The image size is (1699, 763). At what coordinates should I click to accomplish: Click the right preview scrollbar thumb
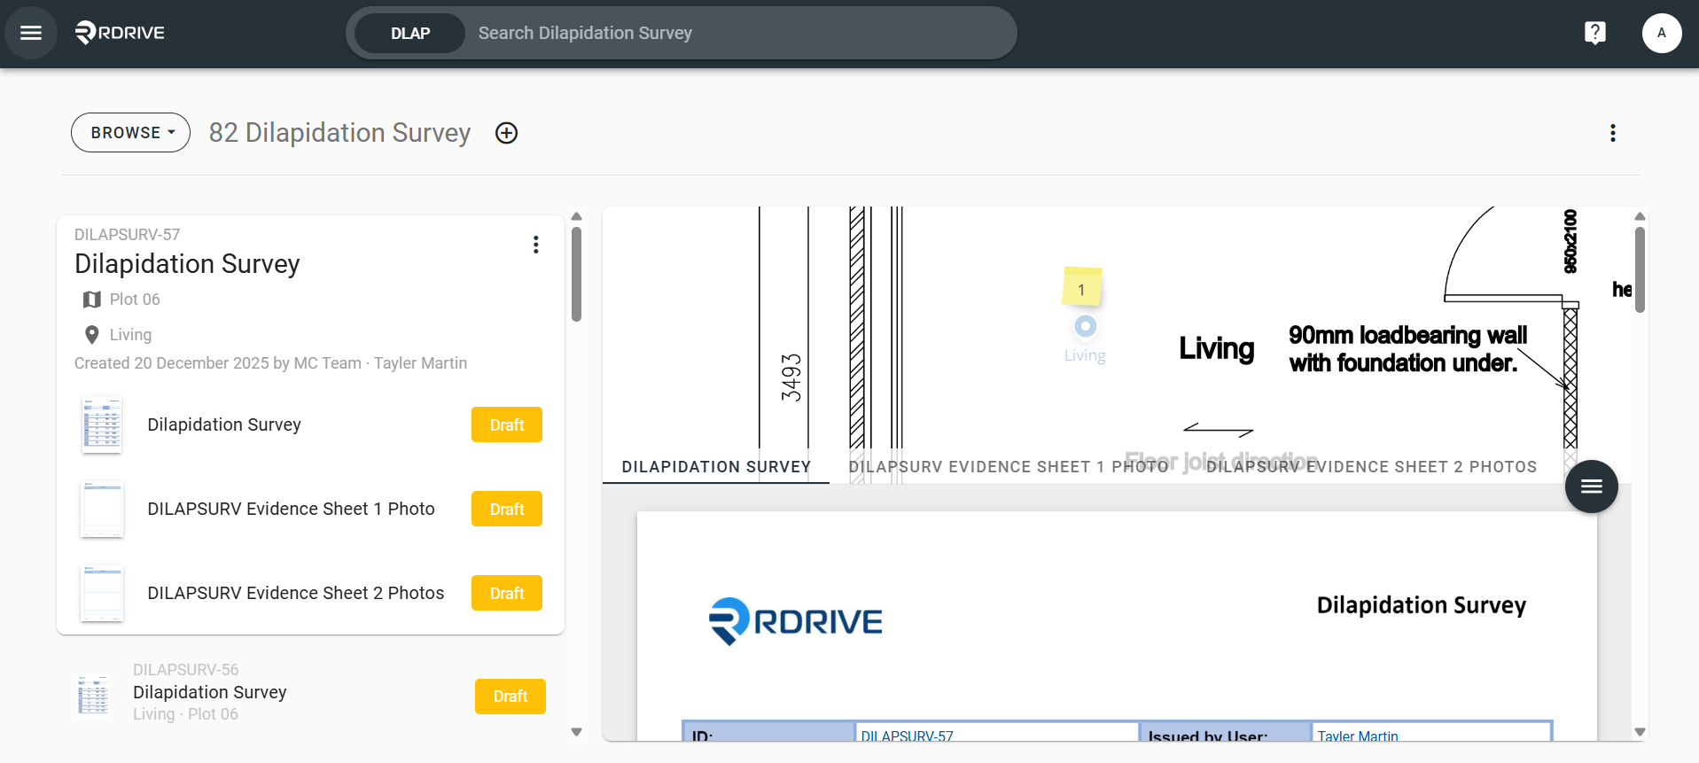[x=1640, y=269]
